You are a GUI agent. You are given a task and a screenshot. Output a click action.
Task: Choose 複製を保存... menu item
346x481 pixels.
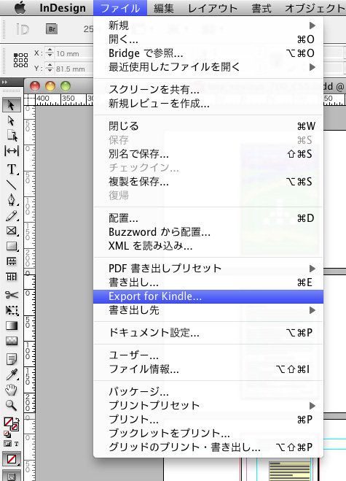[208, 182]
